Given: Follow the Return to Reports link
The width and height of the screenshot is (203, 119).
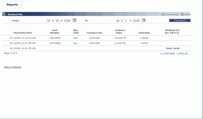Looking at the screenshot, I should 13,67.
